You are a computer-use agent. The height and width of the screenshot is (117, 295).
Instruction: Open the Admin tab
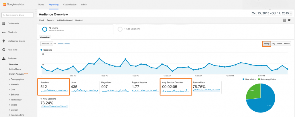[x=84, y=5]
